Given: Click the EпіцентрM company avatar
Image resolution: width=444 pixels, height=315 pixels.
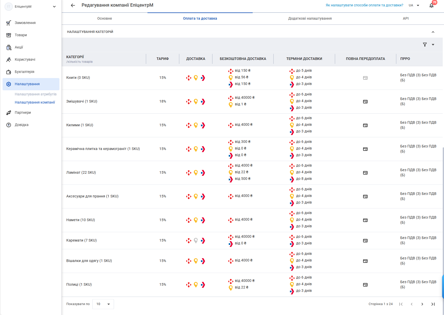Looking at the screenshot, I should click(x=9, y=7).
